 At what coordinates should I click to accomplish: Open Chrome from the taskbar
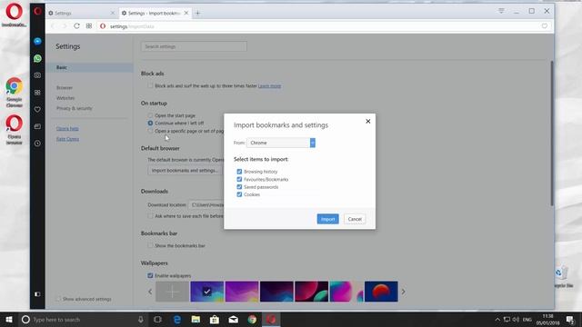pyautogui.click(x=252, y=319)
